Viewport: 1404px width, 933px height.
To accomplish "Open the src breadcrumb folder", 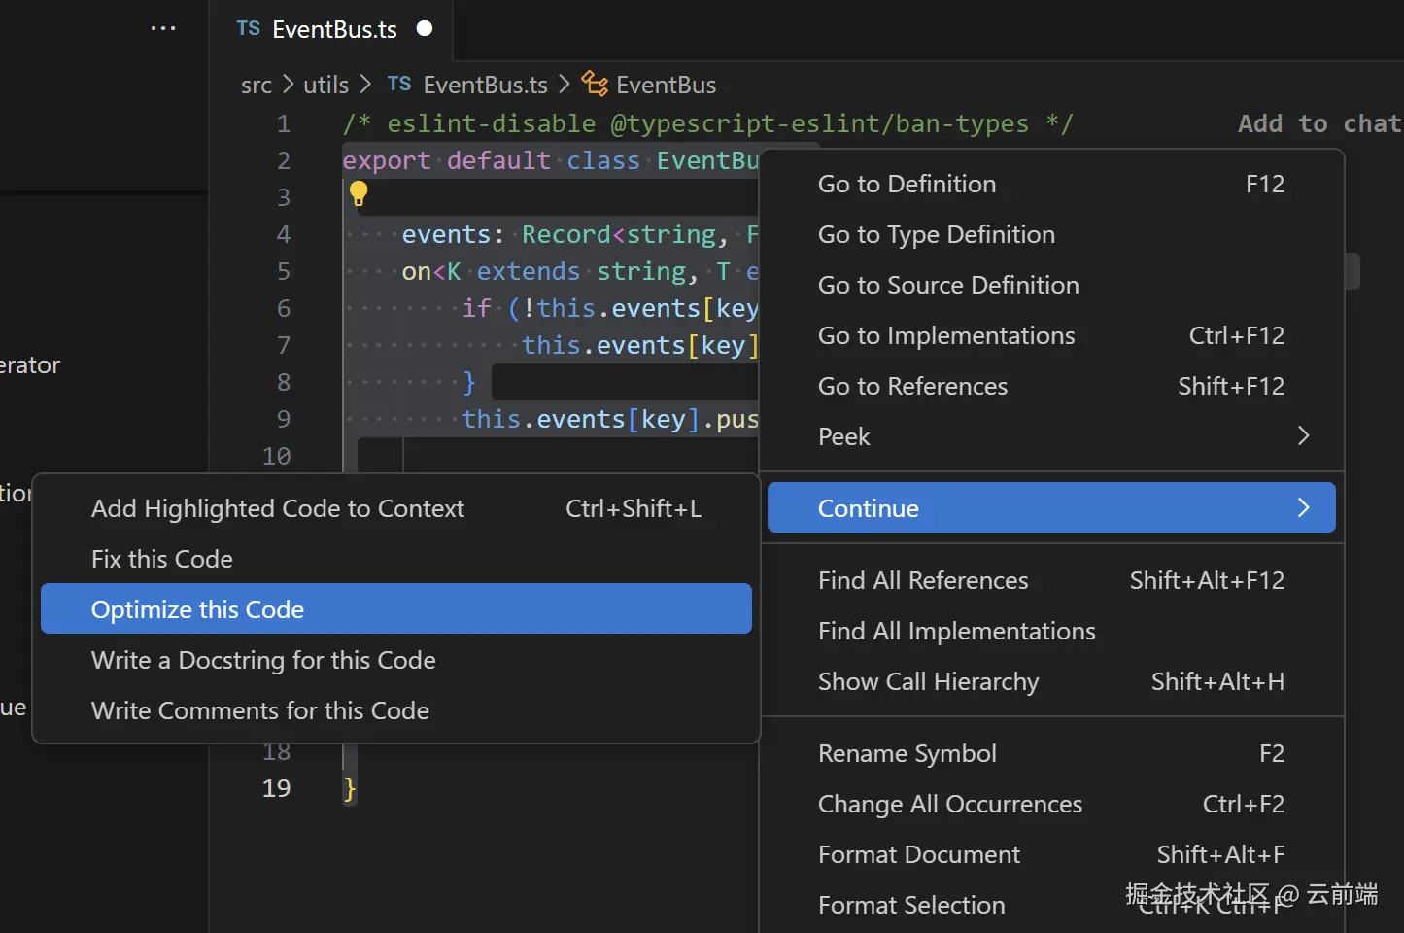I will [x=257, y=85].
